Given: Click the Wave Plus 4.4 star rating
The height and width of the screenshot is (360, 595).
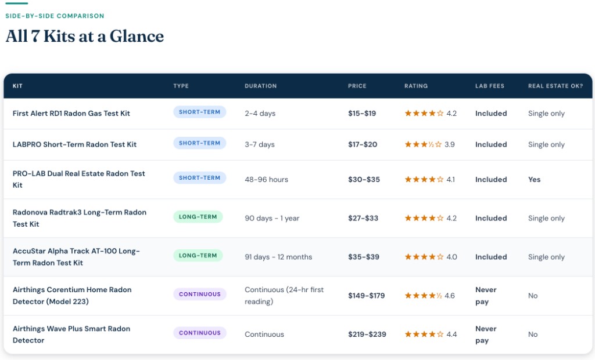Looking at the screenshot, I should click(x=430, y=334).
